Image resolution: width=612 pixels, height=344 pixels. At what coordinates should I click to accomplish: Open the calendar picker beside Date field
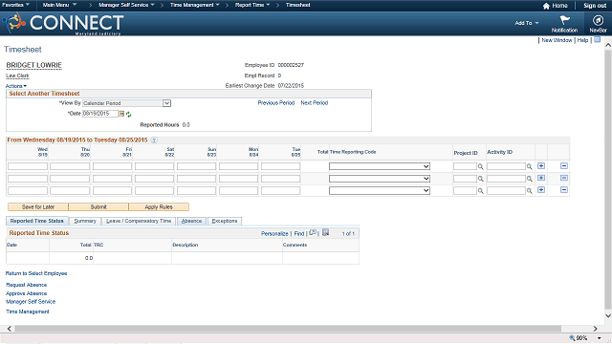click(121, 114)
